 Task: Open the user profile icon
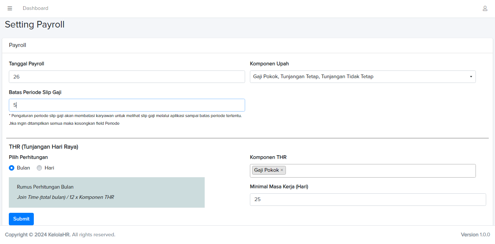coord(485,8)
